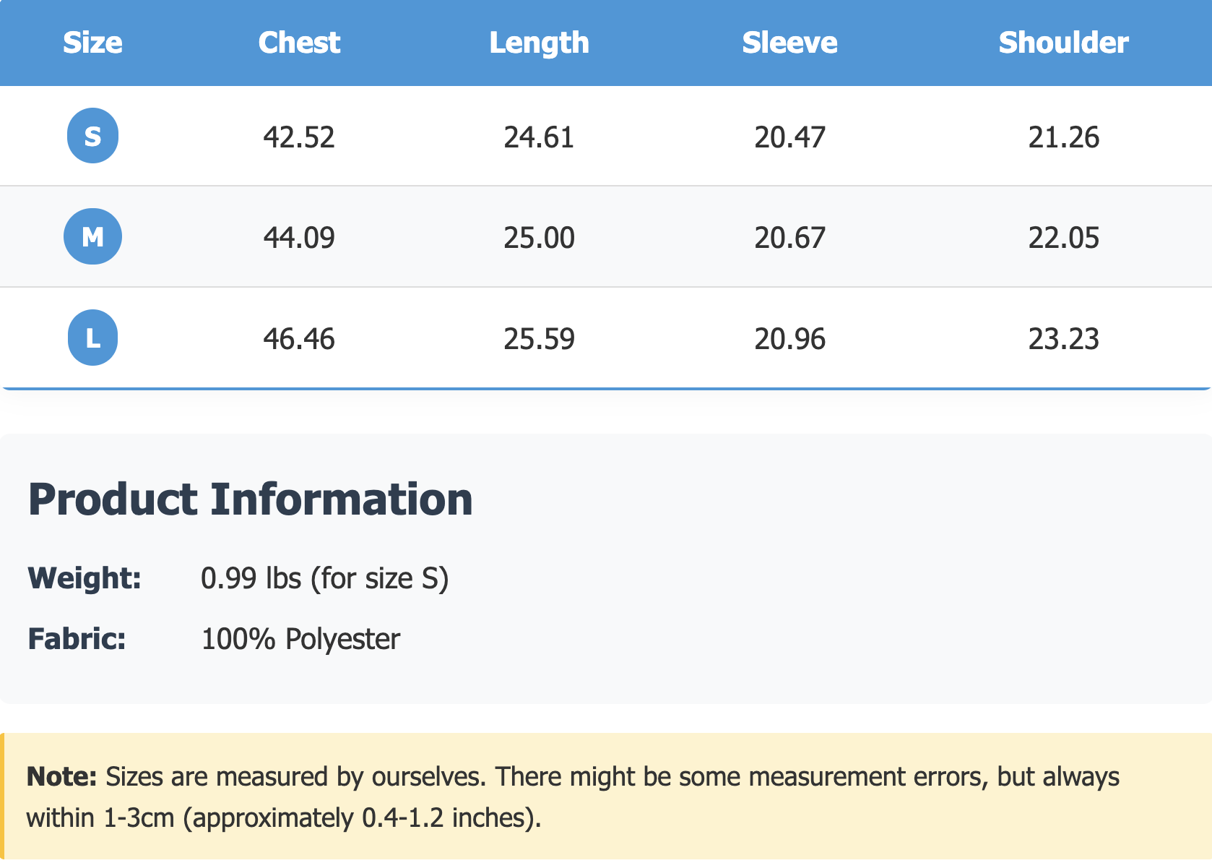
Task: Click the Sleeve column header
Action: 789,43
